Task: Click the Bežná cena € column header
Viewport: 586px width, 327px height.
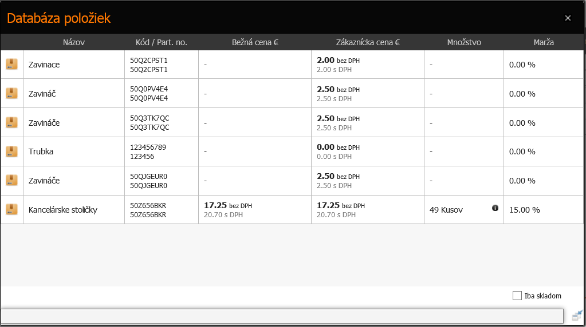Action: (255, 42)
